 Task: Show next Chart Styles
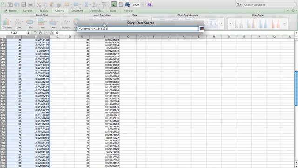285,24
